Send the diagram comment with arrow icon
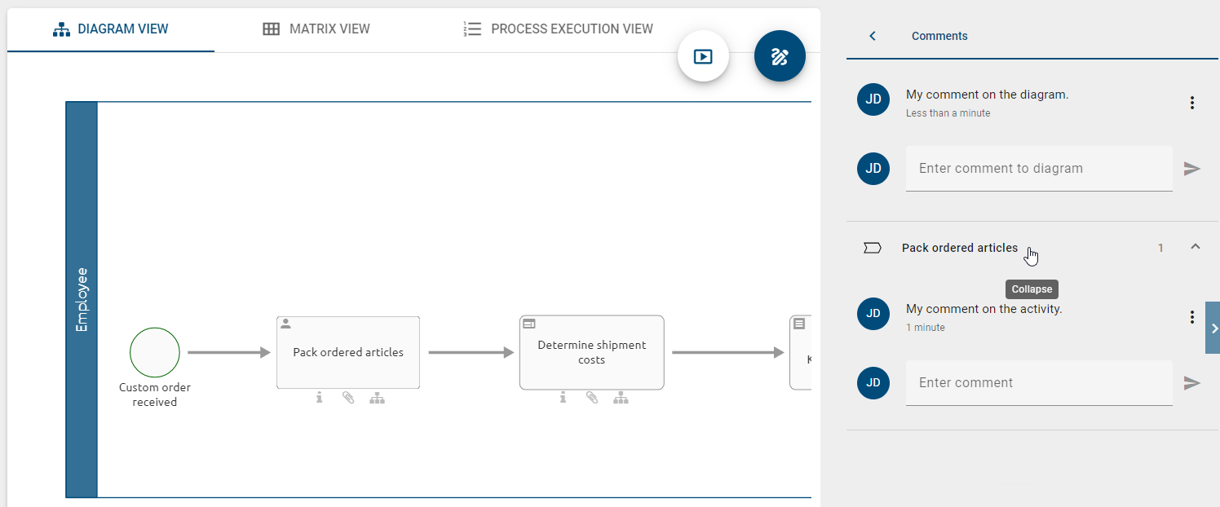Viewport: 1220px width, 507px height. pyautogui.click(x=1192, y=169)
